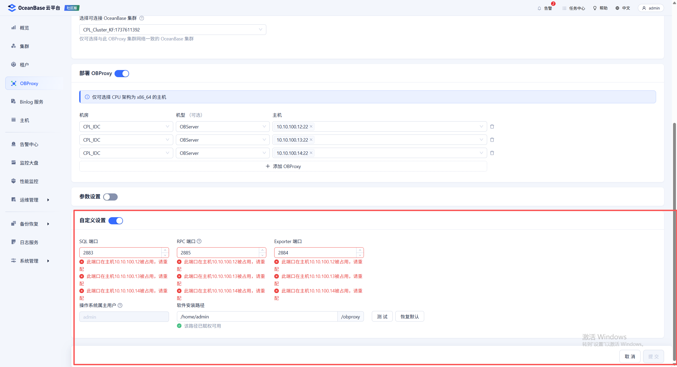Click the alarm bell icon in header
This screenshot has height=367, width=677.
539,8
